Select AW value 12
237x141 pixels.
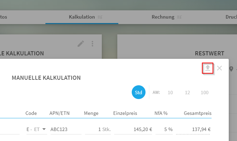[187, 93]
